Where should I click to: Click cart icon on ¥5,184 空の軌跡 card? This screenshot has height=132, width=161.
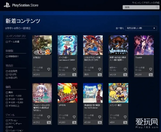100,122
